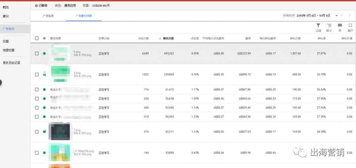
Task: Click 正在学习 in the 5.png row
Action: [x=104, y=54]
